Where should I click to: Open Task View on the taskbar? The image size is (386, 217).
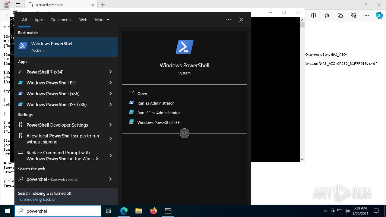pyautogui.click(x=109, y=211)
